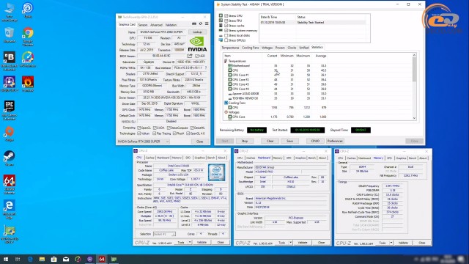Toggle the Ray Tracing checkbox in GPU-Z
Screen dimensions: 469x264
click(155, 133)
